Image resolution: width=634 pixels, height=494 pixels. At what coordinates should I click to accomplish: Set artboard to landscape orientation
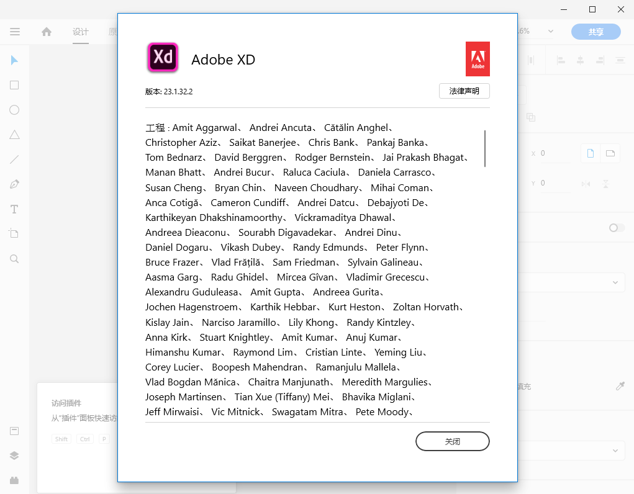click(610, 153)
